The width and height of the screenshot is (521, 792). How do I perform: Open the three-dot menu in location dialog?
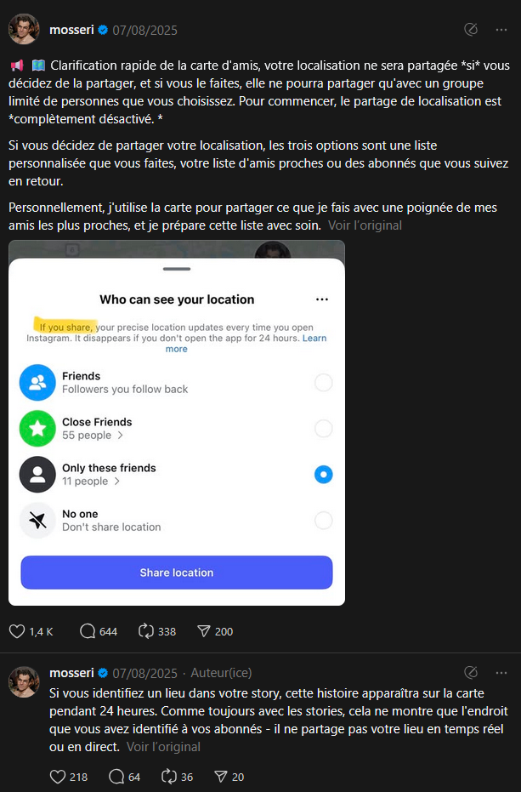321,299
